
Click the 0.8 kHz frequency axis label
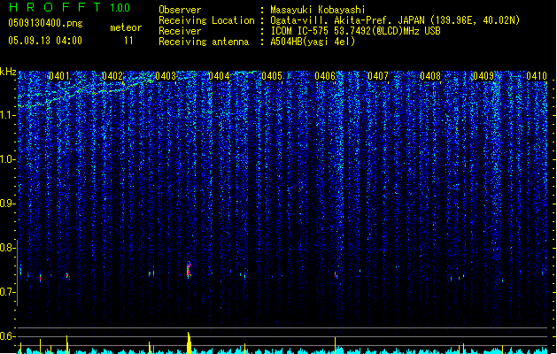click(7, 248)
